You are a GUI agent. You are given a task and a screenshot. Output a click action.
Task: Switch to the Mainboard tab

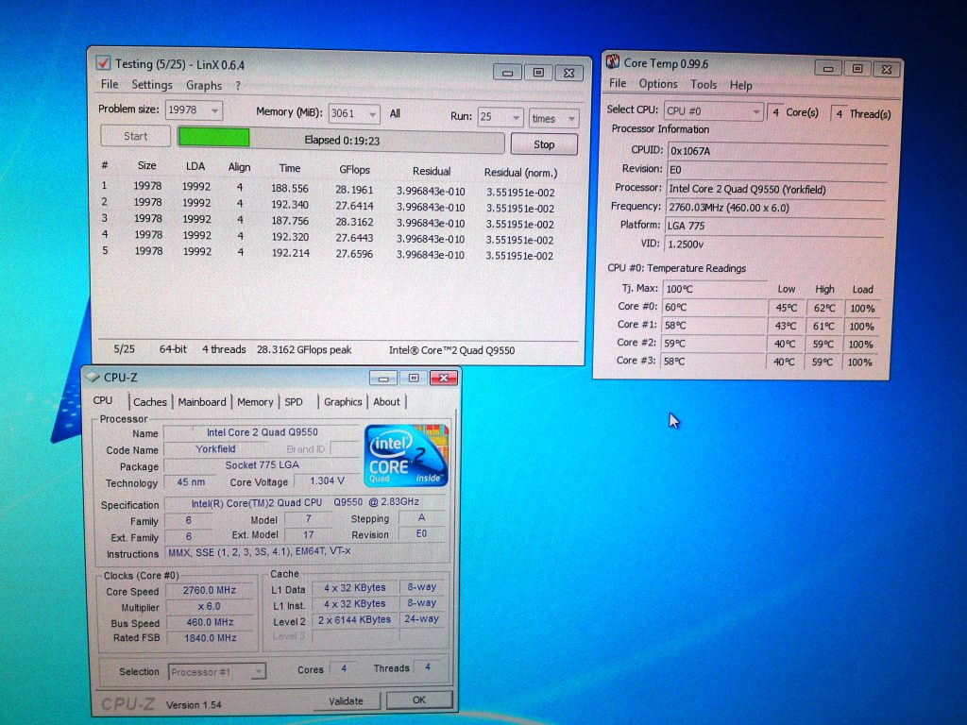(202, 402)
